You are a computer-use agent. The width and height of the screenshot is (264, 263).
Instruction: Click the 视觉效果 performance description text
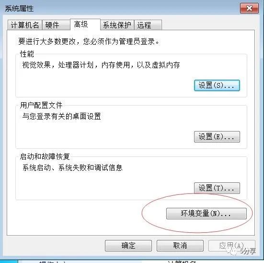(101, 65)
